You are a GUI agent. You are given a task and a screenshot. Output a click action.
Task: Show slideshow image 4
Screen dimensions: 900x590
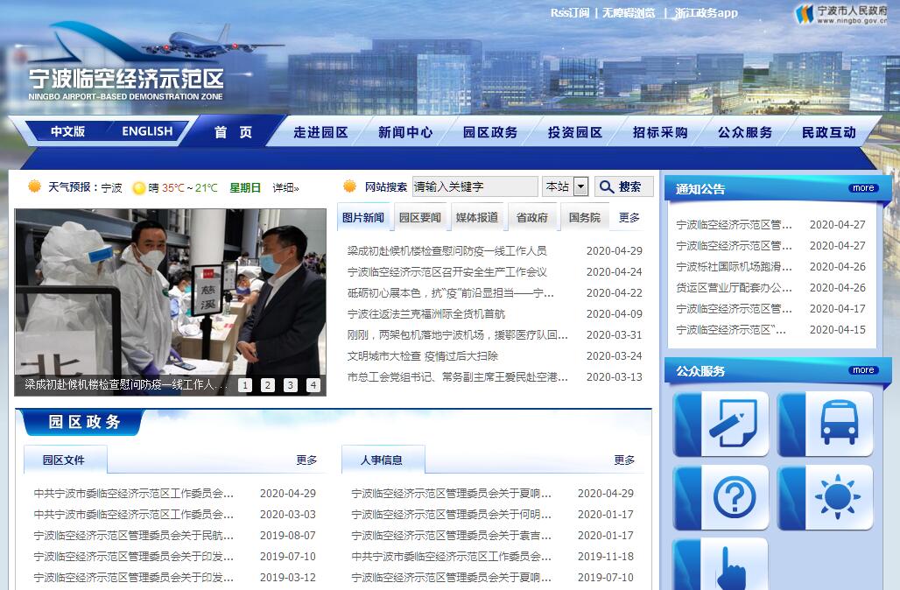313,385
